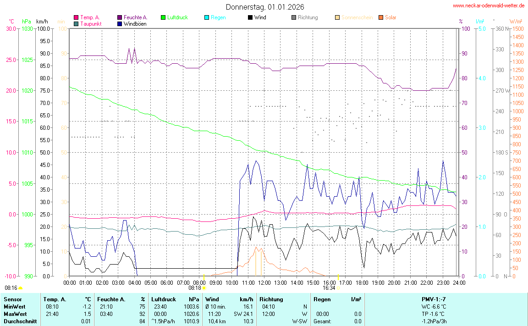
Task: Click the chart title Donnerstag, 01.01.2026
Action: pos(264,7)
